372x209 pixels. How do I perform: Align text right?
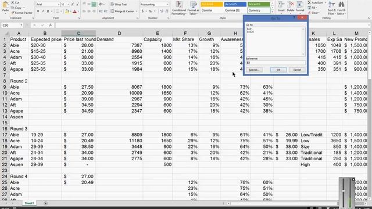coord(94,11)
